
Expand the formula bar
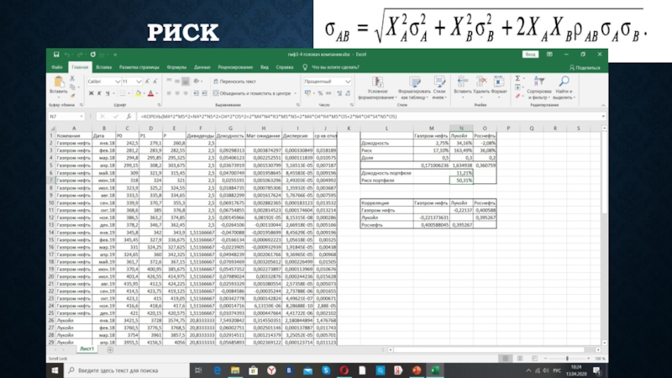603,116
